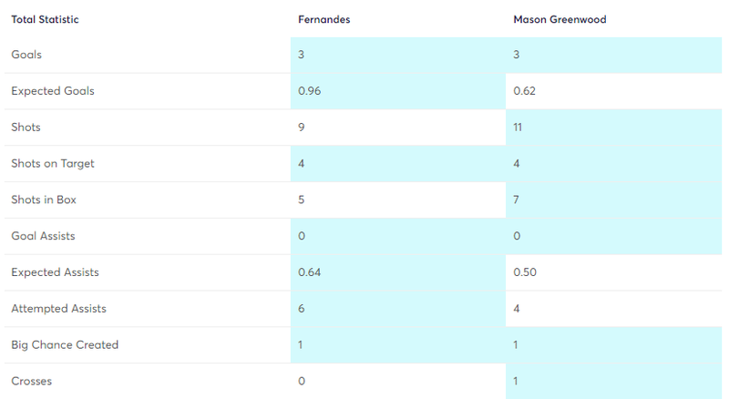The height and width of the screenshot is (399, 729).
Task: Click the Shots row label
Action: pos(26,128)
